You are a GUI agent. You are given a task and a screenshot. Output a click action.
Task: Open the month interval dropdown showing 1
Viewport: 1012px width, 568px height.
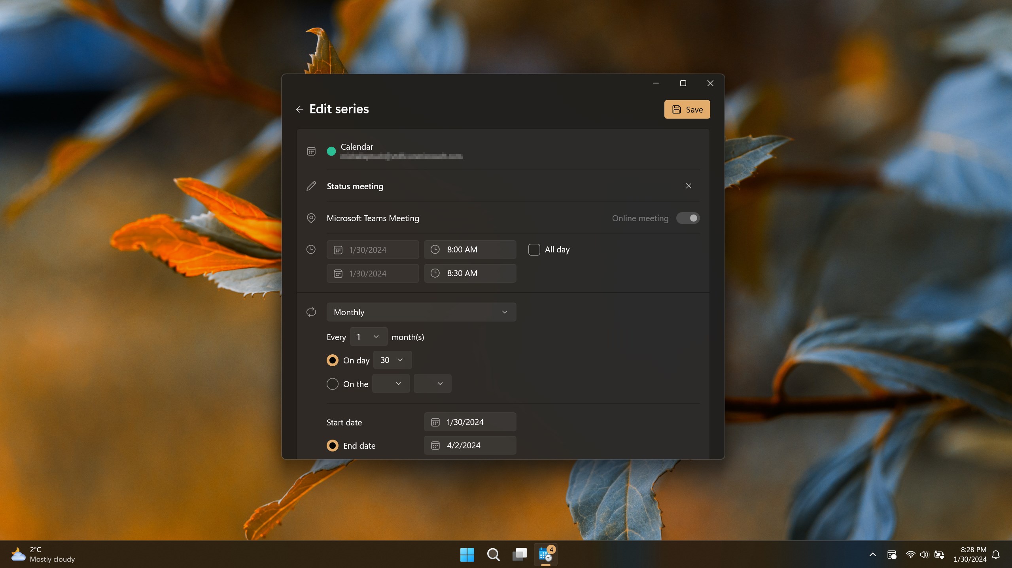(368, 337)
